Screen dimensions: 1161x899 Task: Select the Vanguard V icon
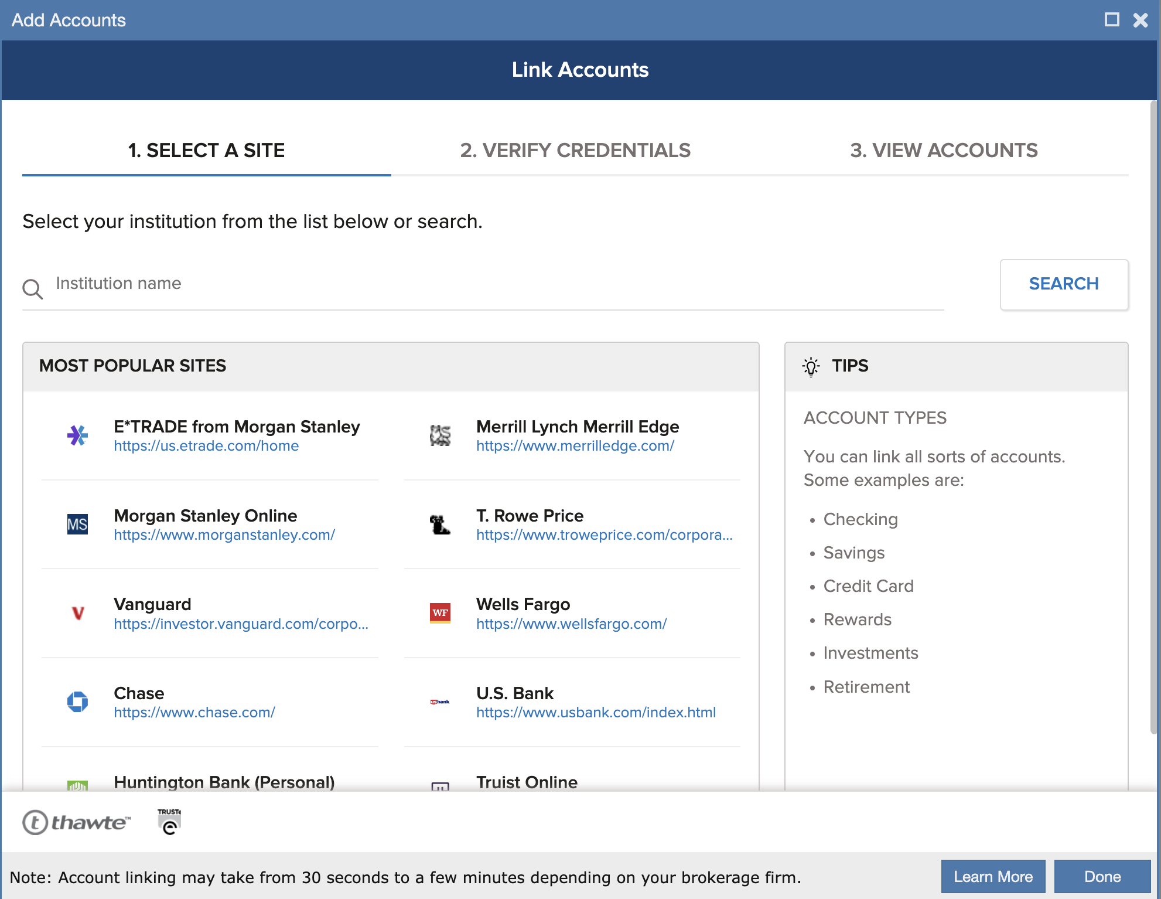(78, 614)
